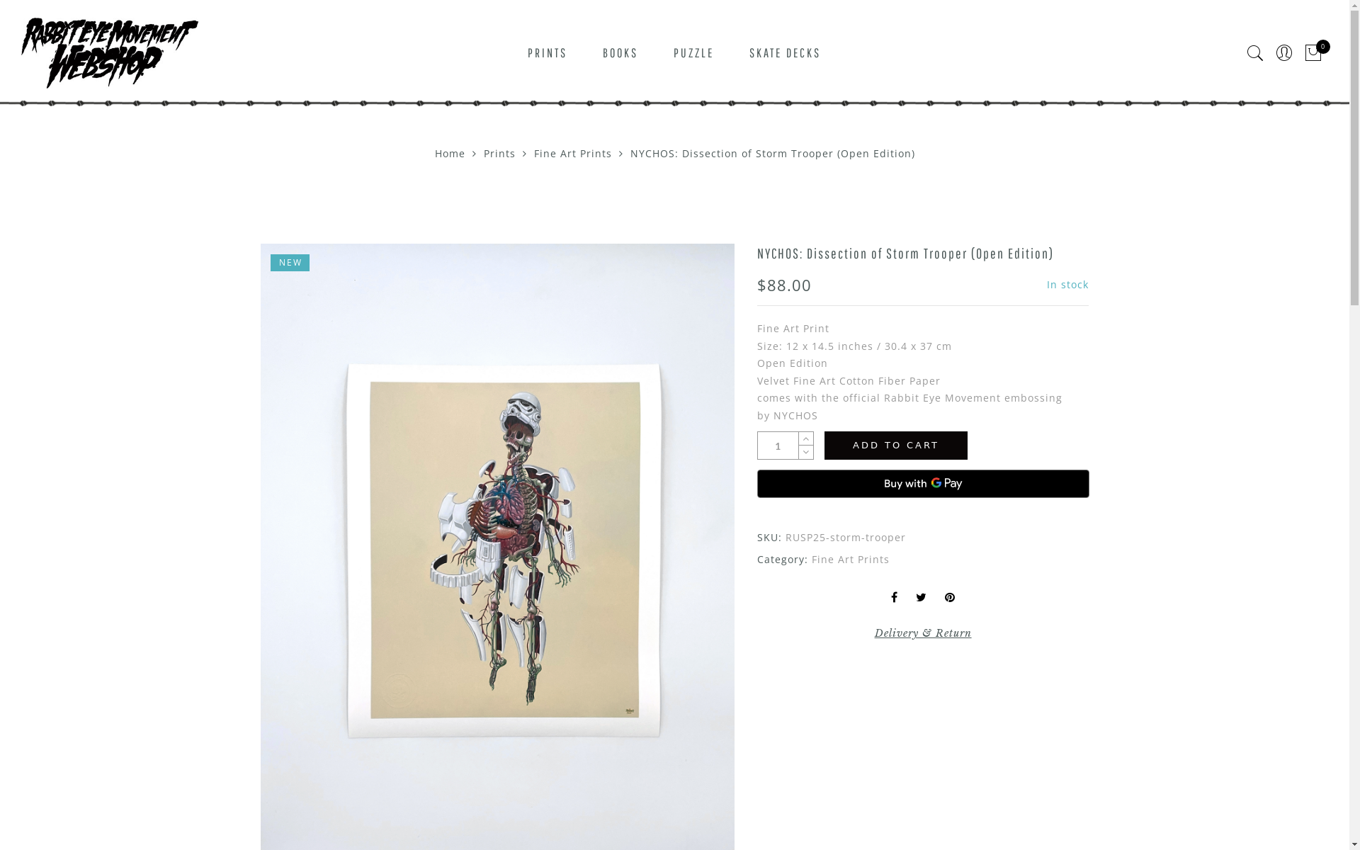Share product on Facebook
Image resolution: width=1360 pixels, height=850 pixels.
click(894, 597)
